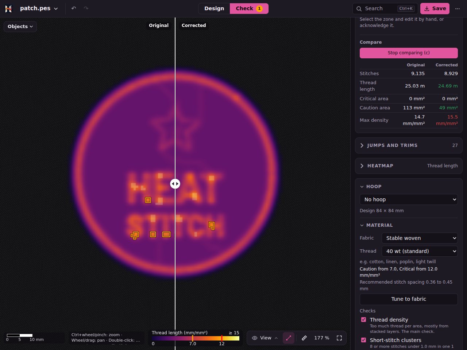Image resolution: width=467 pixels, height=350 pixels.
Task: Open the View visibility menu
Action: tap(265, 338)
